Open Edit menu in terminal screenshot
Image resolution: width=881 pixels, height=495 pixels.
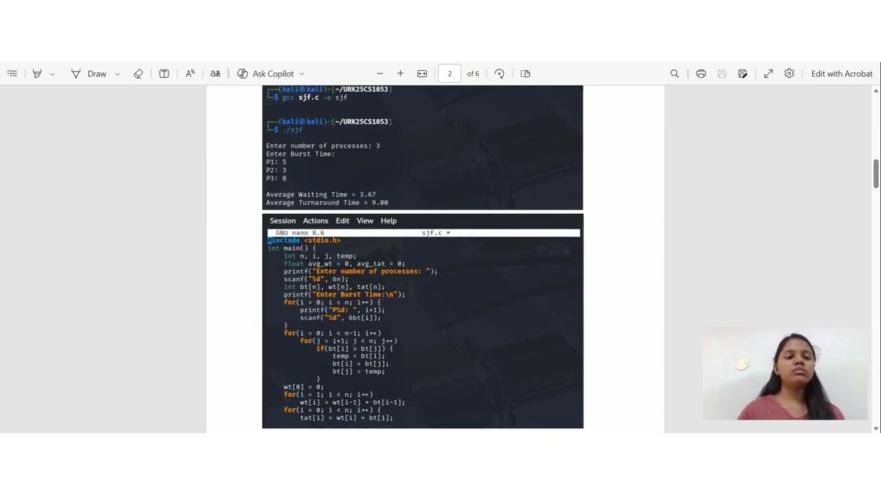(342, 221)
